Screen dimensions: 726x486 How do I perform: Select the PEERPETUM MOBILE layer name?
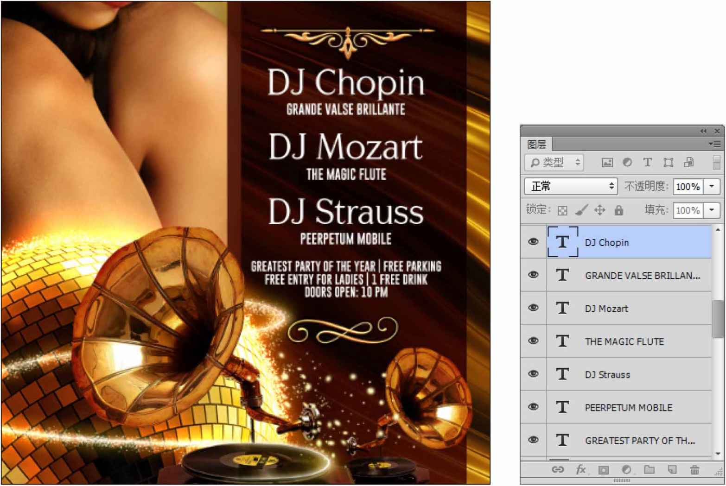pos(629,408)
